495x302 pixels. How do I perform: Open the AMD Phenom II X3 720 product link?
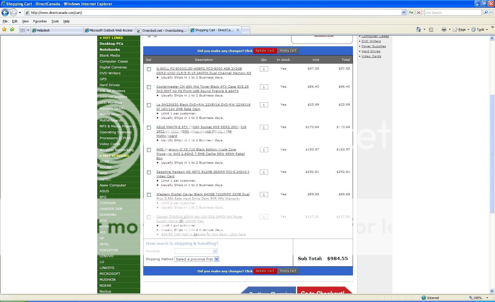coord(201,154)
